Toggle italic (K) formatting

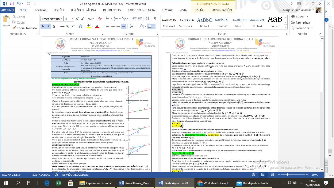pos(49,26)
